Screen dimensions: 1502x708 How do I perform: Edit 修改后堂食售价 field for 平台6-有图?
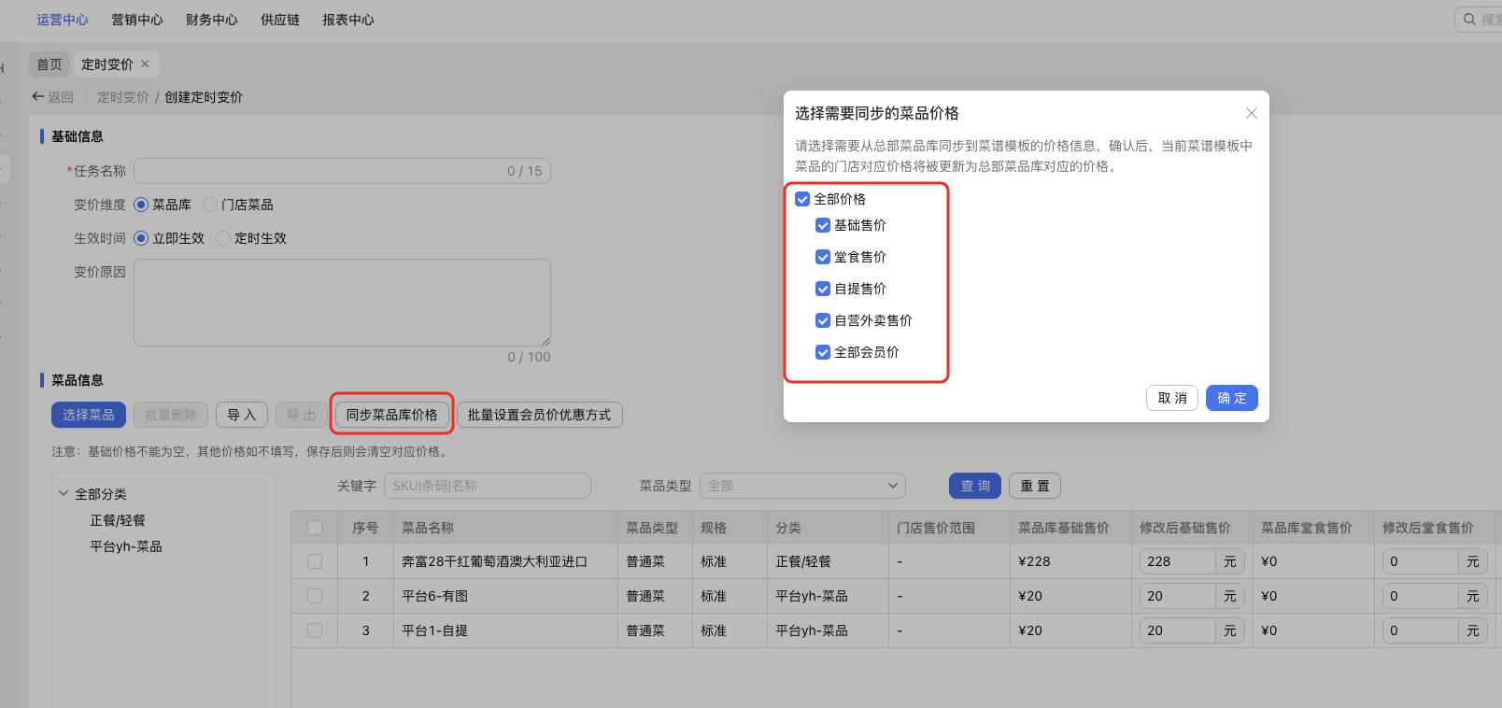pos(1421,596)
